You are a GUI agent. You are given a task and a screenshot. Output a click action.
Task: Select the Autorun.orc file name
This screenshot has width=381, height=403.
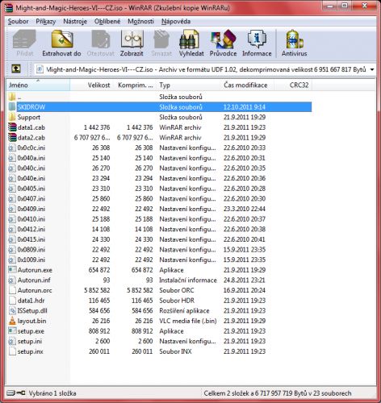coord(35,290)
